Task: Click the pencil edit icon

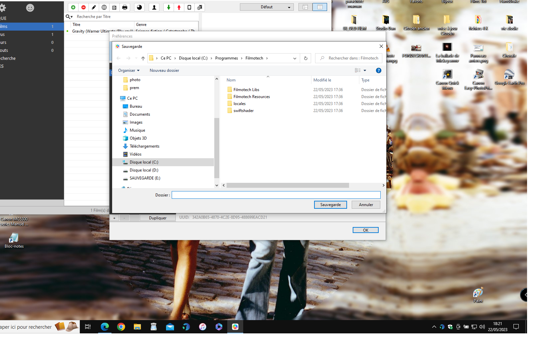Action: click(94, 7)
